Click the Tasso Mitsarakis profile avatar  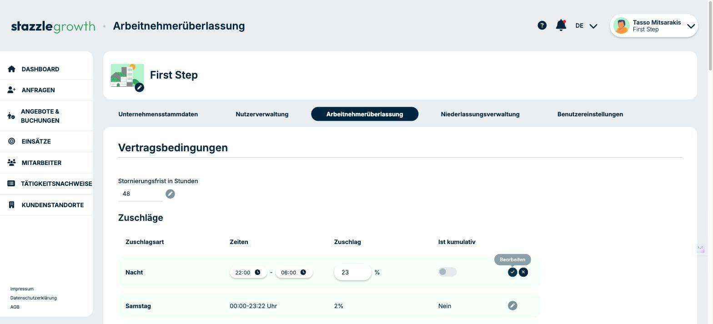tap(621, 25)
